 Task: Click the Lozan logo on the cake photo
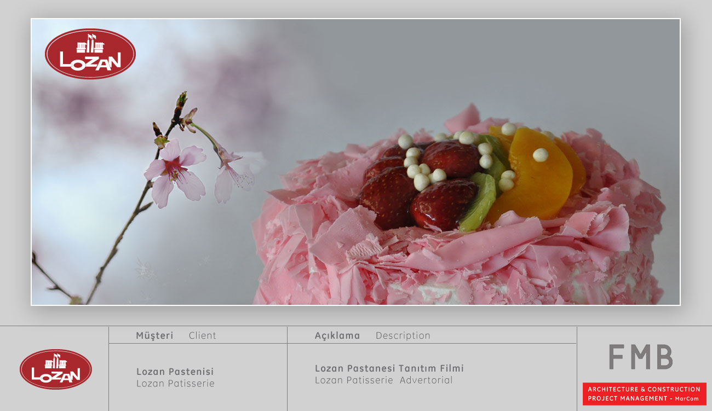point(90,54)
